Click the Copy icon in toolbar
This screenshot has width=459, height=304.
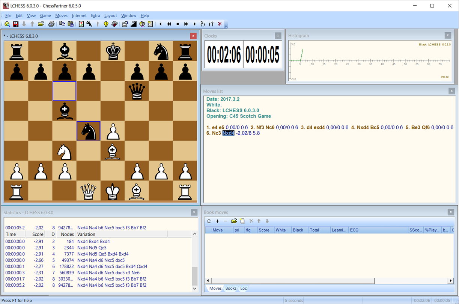[62, 24]
